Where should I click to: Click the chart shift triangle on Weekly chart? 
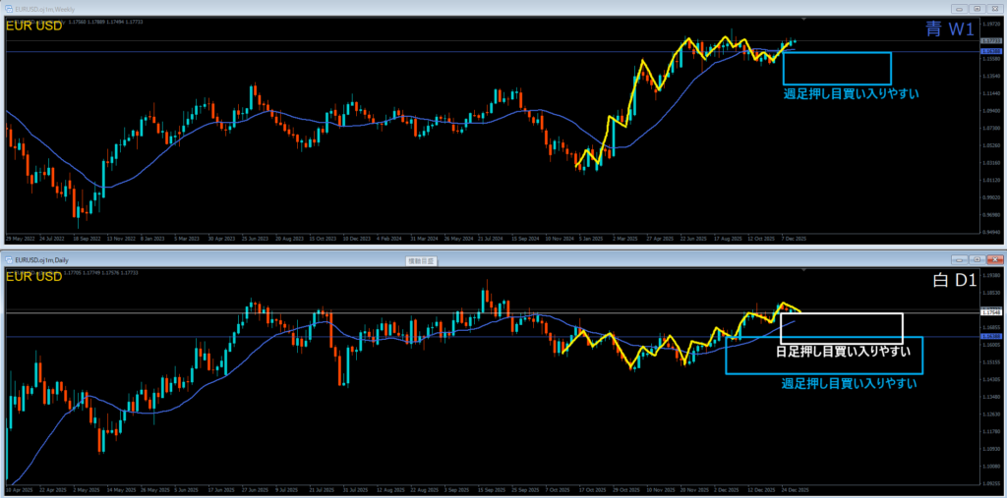(804, 20)
